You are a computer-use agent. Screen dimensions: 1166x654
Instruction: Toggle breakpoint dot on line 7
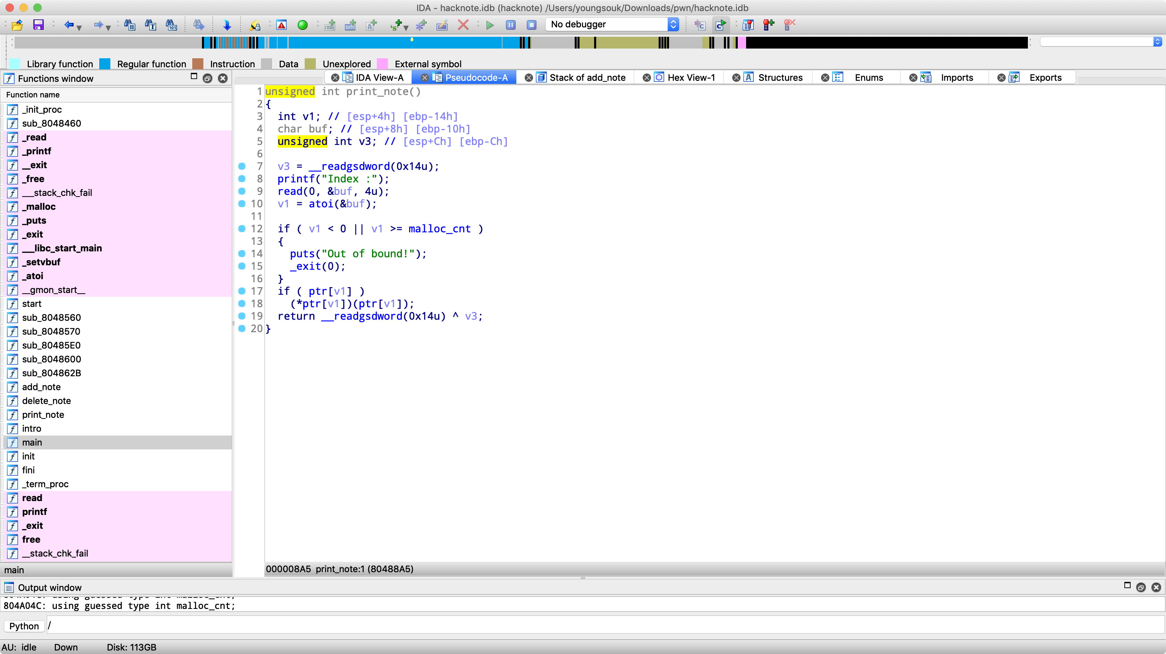coord(242,166)
